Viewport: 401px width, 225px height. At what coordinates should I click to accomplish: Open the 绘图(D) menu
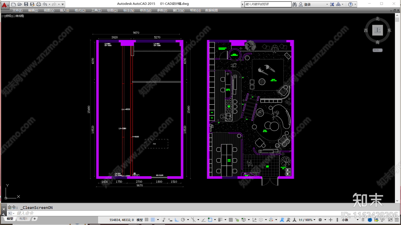(x=112, y=10)
